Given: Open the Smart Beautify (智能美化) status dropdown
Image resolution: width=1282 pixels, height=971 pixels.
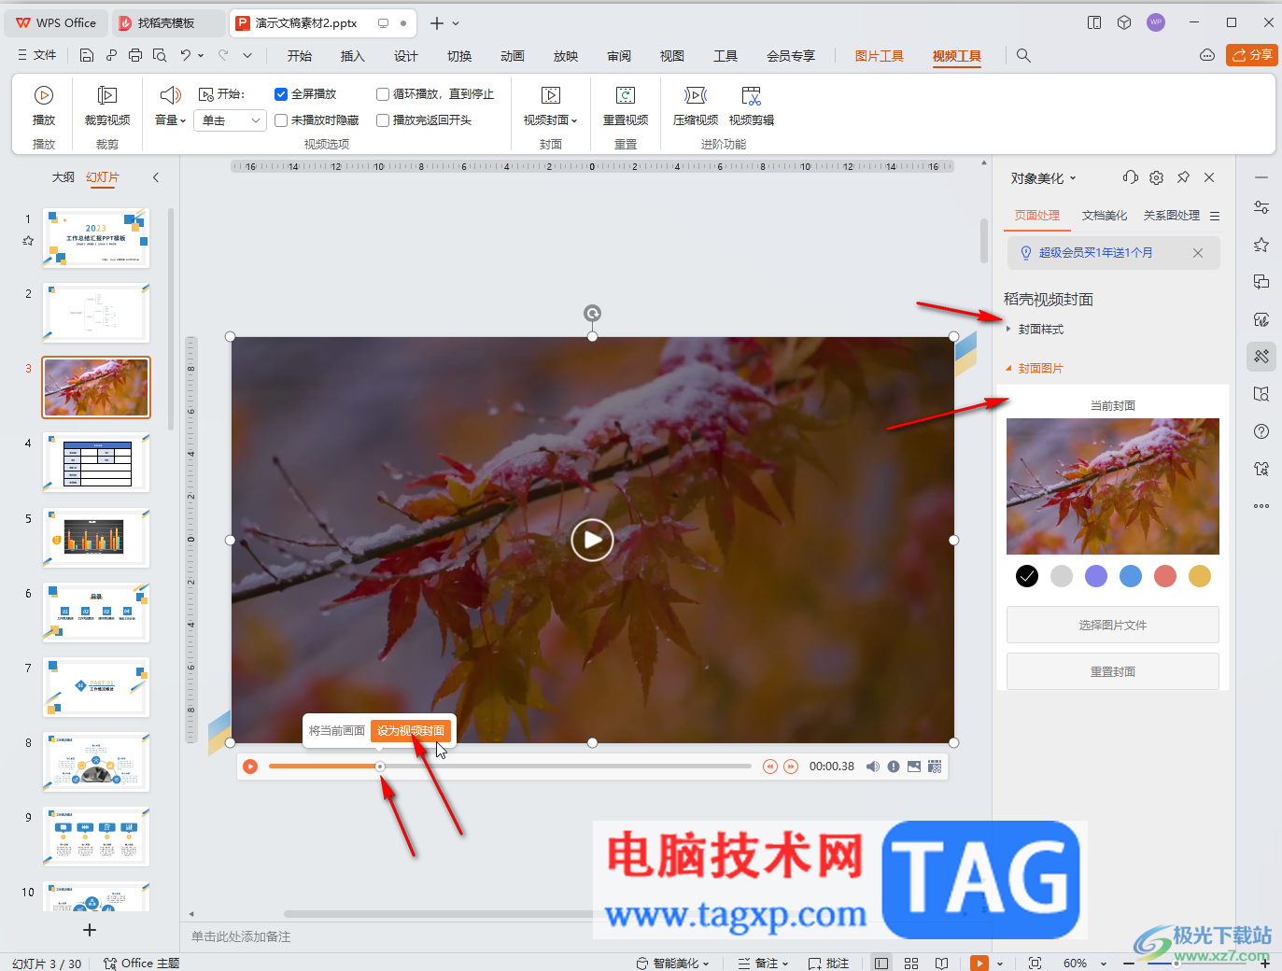Looking at the screenshot, I should pyautogui.click(x=673, y=963).
